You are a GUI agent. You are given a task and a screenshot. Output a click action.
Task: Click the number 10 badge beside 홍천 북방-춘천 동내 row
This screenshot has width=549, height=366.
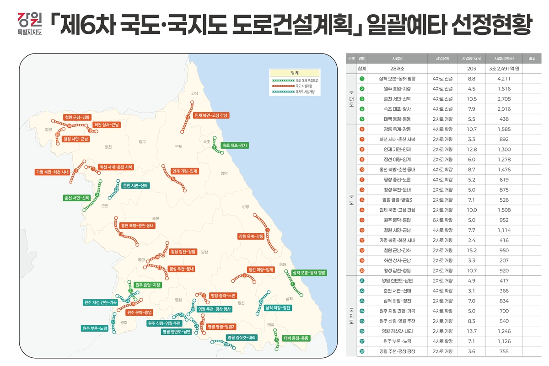(362, 170)
